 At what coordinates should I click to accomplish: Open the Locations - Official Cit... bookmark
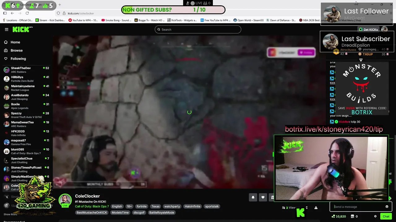(x=18, y=20)
